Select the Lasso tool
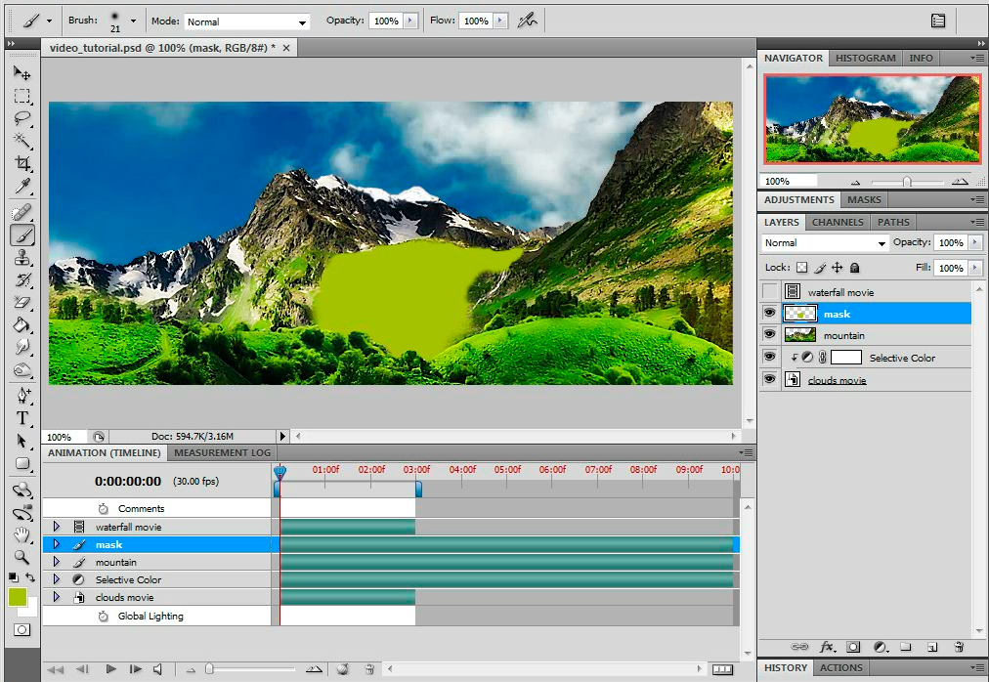Screen dimensions: 989x682 coord(22,118)
